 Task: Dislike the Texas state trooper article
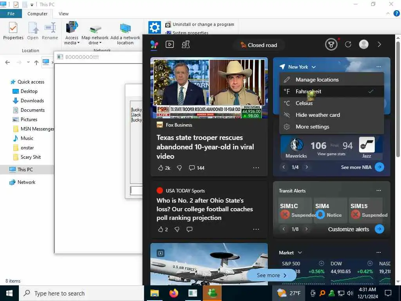(179, 168)
